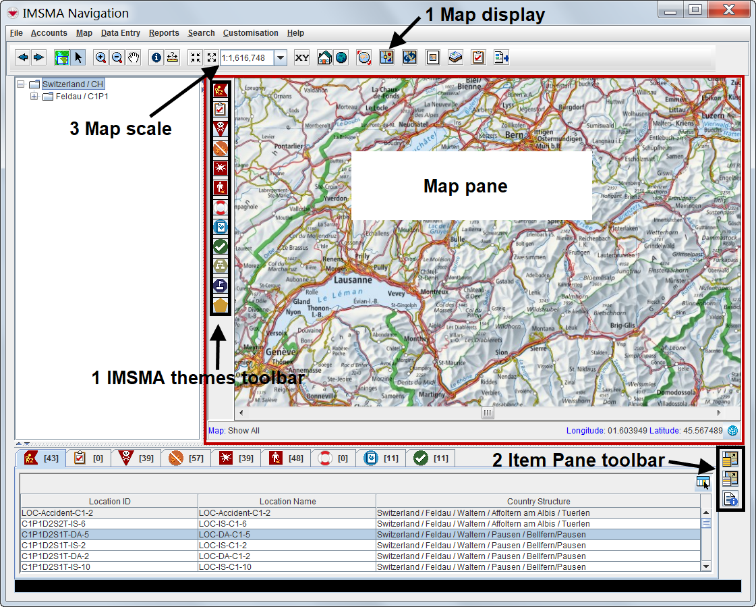Switch to the tab showing [57]
Viewport: 756px width, 607px height.
click(186, 458)
